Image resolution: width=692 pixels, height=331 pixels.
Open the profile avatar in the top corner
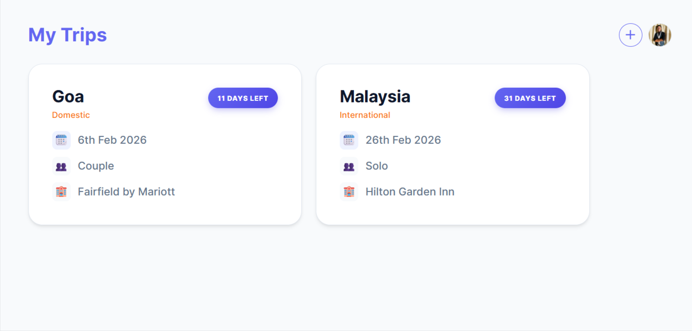point(660,35)
